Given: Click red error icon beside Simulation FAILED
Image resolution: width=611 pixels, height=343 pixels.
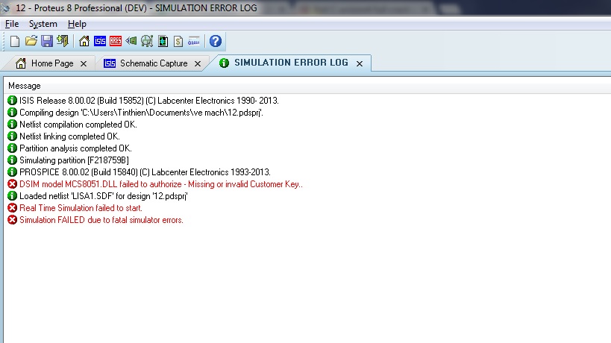Looking at the screenshot, I should click(x=13, y=220).
